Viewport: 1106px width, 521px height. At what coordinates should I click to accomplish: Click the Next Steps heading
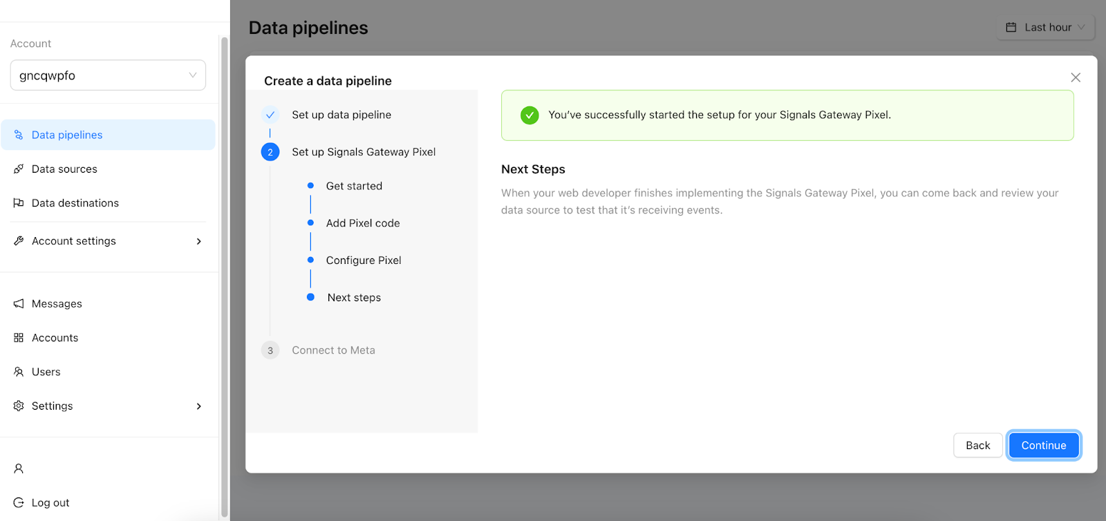pos(533,169)
